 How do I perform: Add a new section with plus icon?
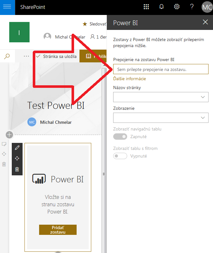point(9,135)
